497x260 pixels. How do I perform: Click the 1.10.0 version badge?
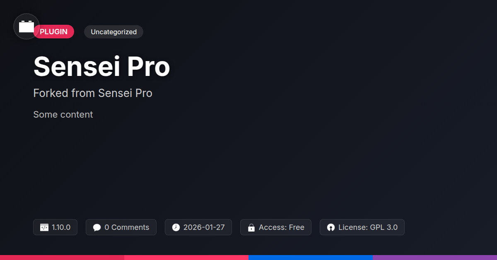[x=55, y=227]
